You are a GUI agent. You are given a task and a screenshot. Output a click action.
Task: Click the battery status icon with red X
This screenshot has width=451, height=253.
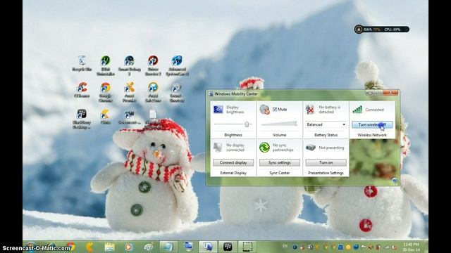click(x=310, y=110)
